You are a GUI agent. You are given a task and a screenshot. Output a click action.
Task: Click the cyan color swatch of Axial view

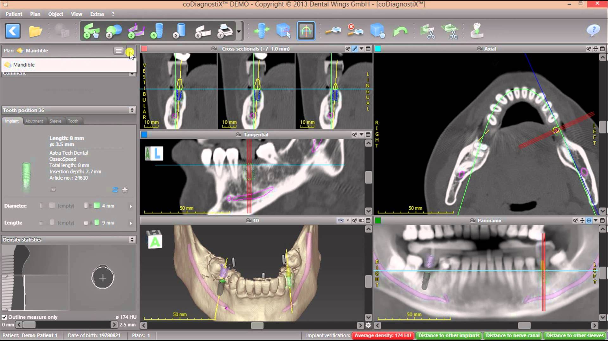tap(378, 49)
